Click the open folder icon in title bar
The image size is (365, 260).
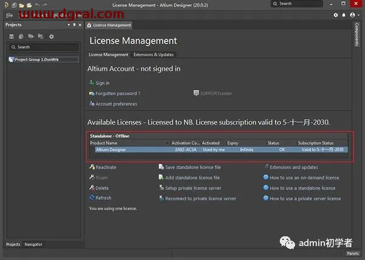point(21,4)
